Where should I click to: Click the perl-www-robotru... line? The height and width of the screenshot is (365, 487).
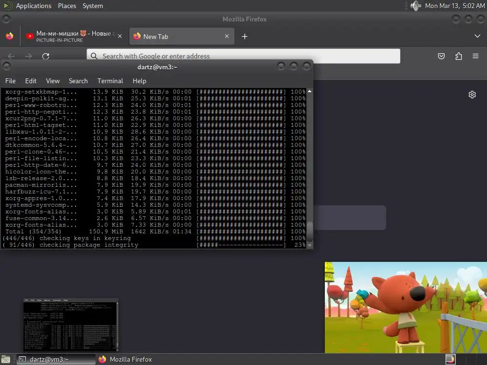point(156,105)
